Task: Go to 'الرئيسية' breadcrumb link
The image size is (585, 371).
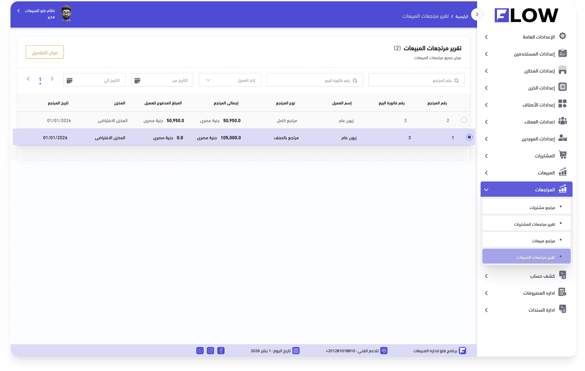Action: (x=462, y=17)
